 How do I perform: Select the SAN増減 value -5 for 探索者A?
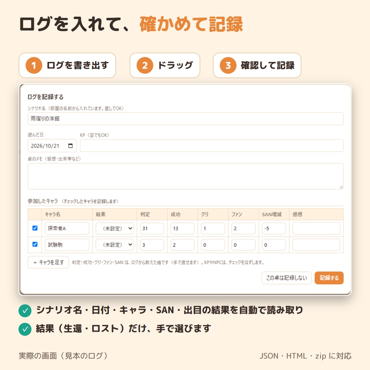point(274,228)
